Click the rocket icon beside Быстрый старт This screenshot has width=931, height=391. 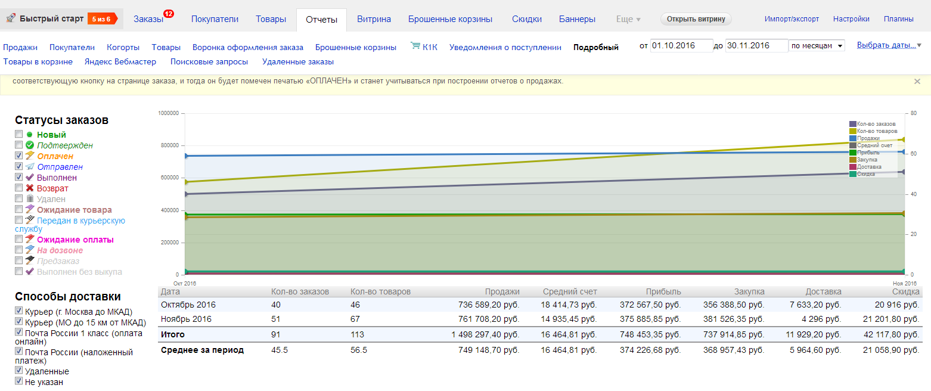(x=11, y=18)
